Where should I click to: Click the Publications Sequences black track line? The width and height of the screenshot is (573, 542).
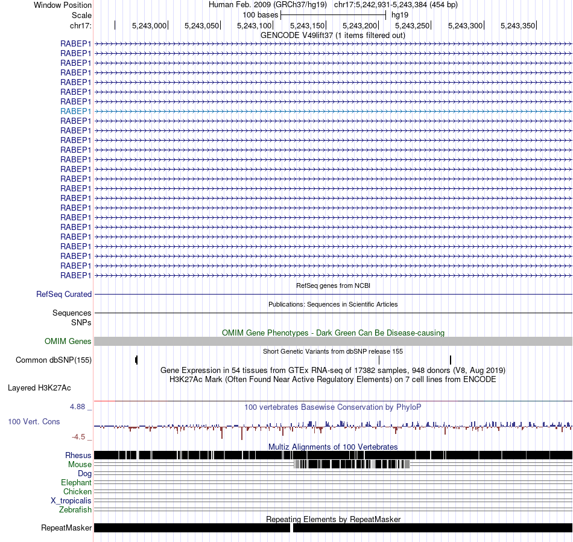[334, 313]
